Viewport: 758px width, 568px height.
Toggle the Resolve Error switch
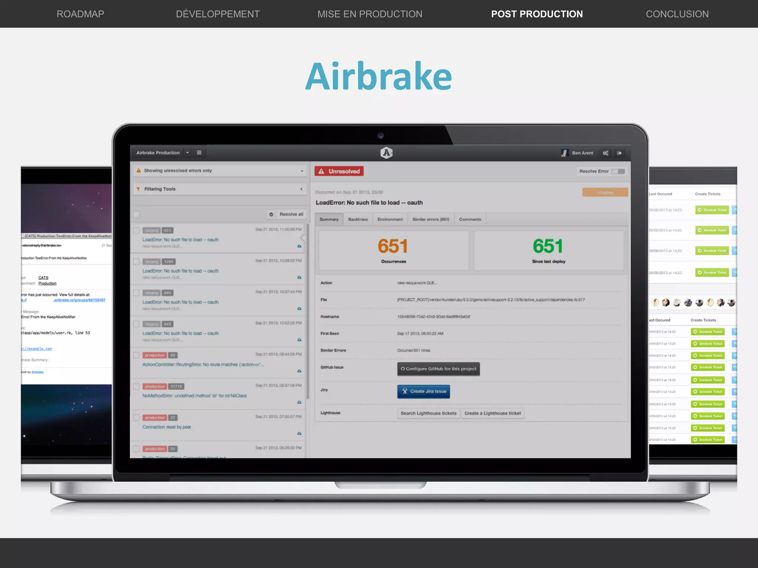618,171
